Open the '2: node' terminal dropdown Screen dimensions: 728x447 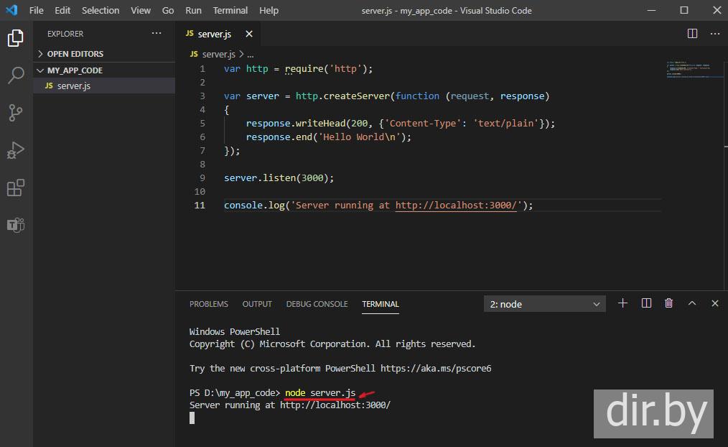[x=545, y=304]
